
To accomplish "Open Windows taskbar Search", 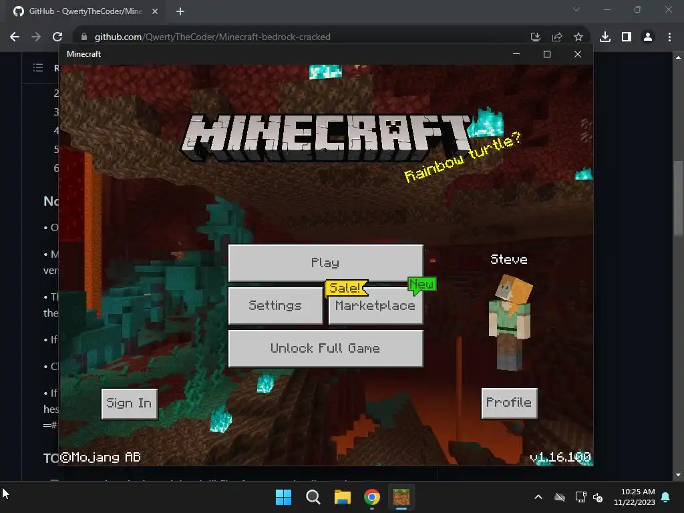I will 313,497.
